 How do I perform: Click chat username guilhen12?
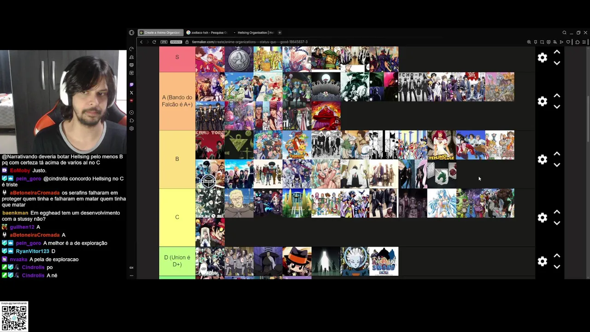[22, 227]
